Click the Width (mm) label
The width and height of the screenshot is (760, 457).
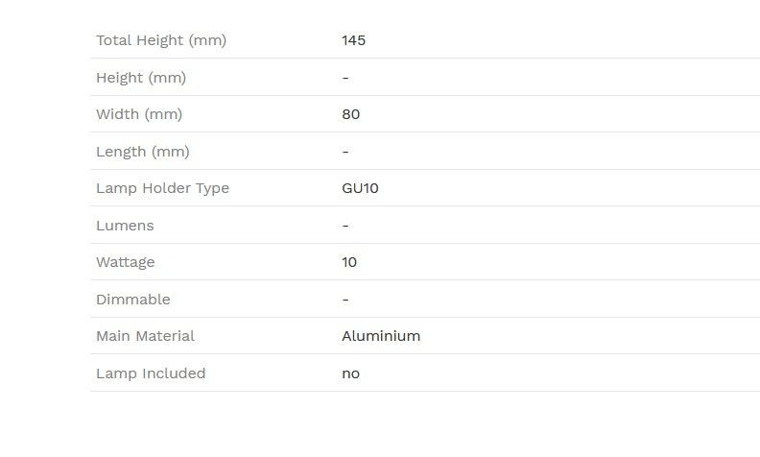tap(139, 114)
